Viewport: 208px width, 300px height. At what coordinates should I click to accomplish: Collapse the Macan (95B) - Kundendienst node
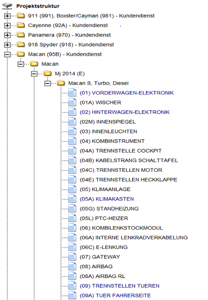pos(7,55)
